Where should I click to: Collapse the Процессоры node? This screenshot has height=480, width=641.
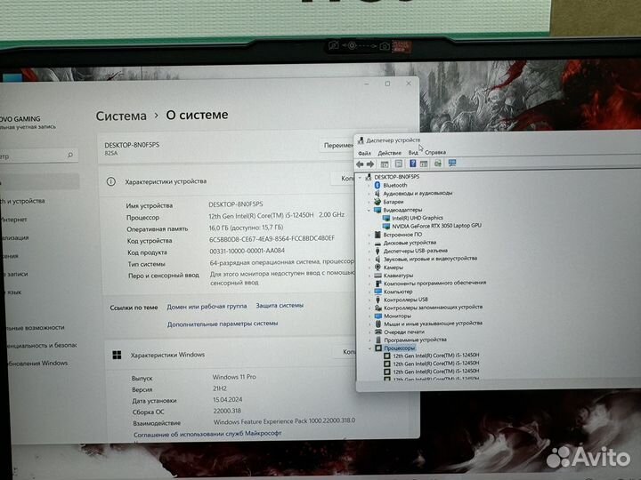click(x=370, y=348)
